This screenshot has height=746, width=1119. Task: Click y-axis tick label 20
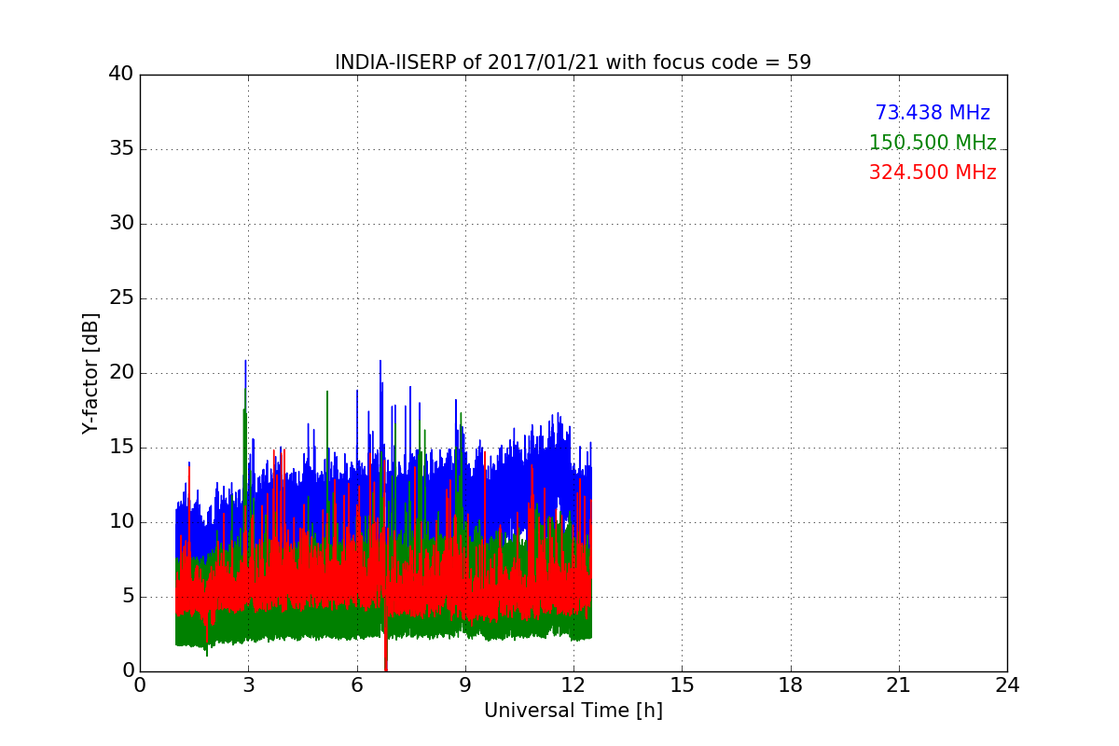coord(121,373)
